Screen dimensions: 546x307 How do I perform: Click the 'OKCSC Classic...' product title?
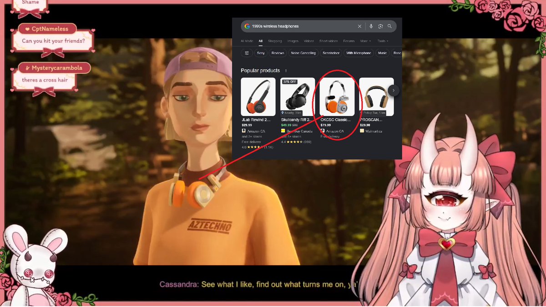point(336,120)
